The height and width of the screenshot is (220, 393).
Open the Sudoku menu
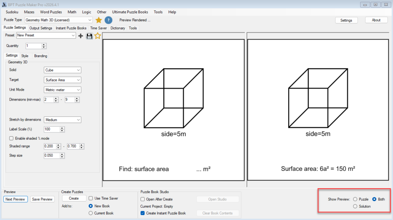(x=12, y=12)
